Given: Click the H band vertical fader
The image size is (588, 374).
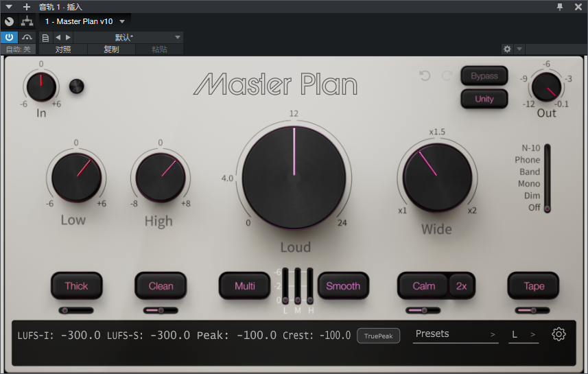Looking at the screenshot, I should pos(310,286).
